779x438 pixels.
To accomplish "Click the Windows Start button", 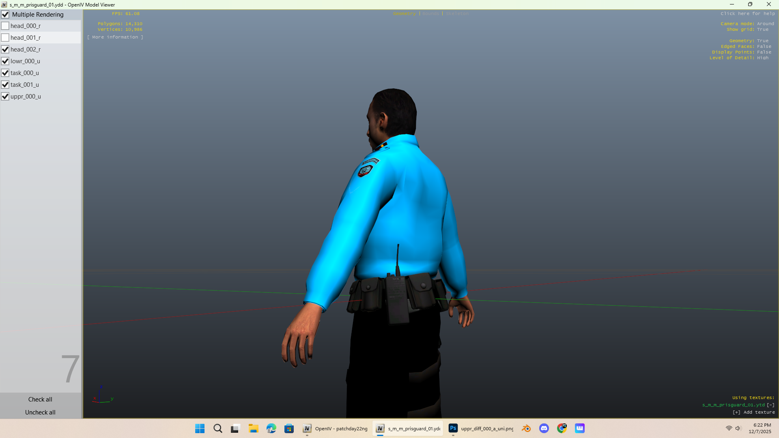I will point(200,428).
